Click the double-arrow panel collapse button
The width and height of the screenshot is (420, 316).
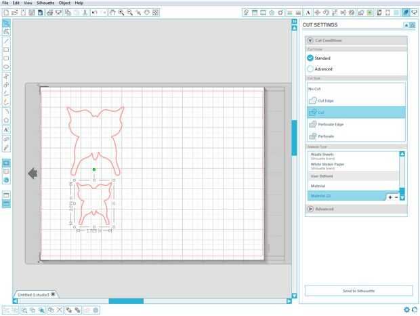tap(295, 21)
